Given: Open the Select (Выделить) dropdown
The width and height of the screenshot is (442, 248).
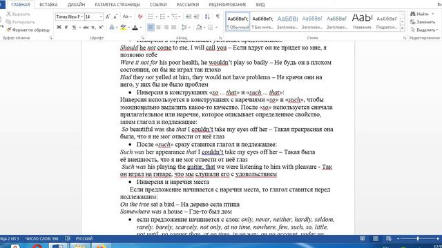Looking at the screenshot, I should [x=424, y=30].
